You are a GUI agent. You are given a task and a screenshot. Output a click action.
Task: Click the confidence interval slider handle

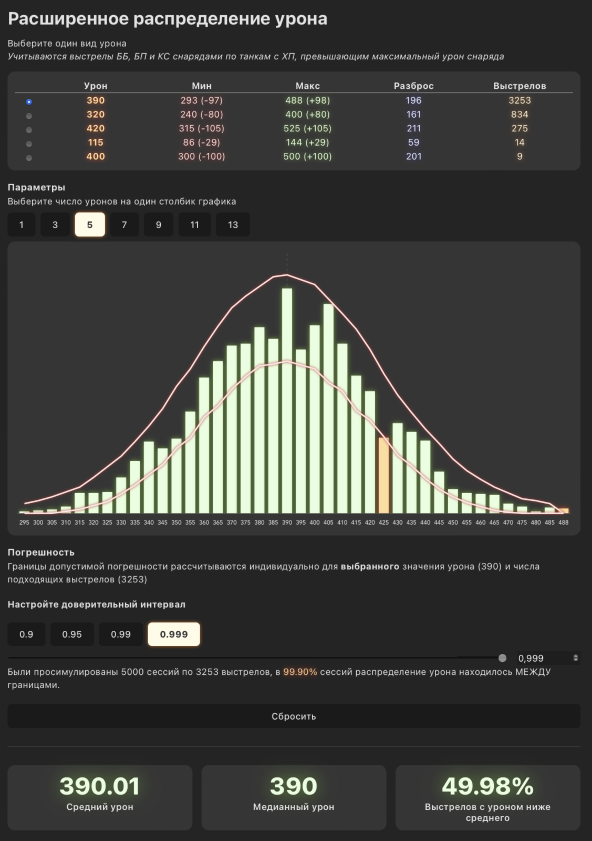503,658
